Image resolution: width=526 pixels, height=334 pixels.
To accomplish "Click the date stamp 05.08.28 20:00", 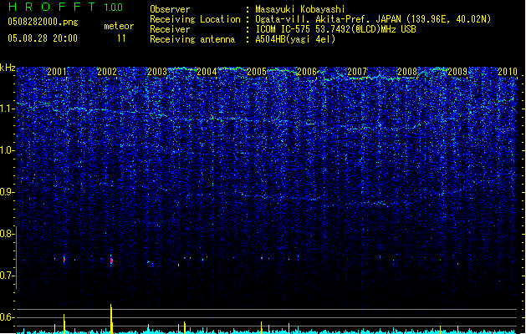I will [x=43, y=38].
